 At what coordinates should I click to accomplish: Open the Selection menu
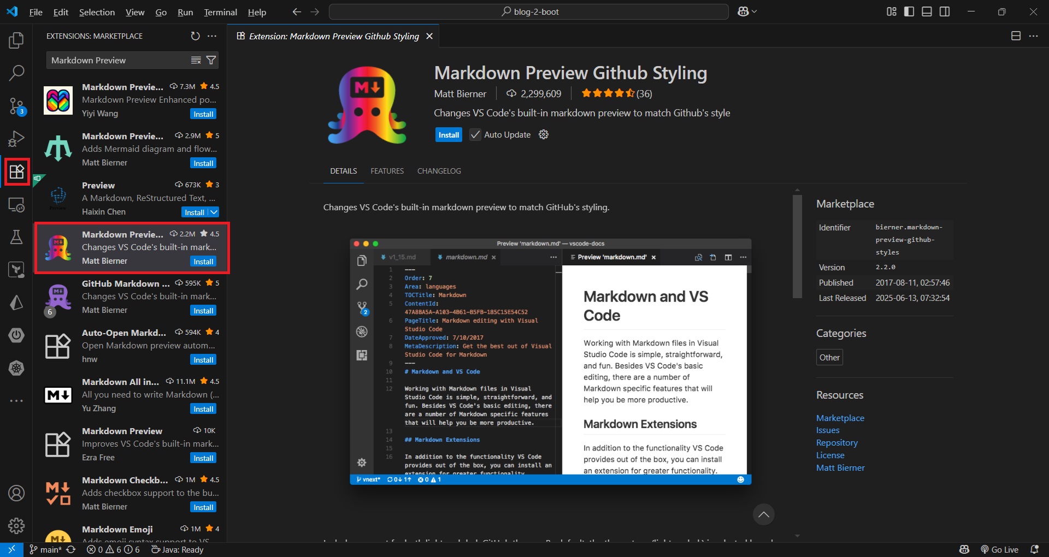97,12
